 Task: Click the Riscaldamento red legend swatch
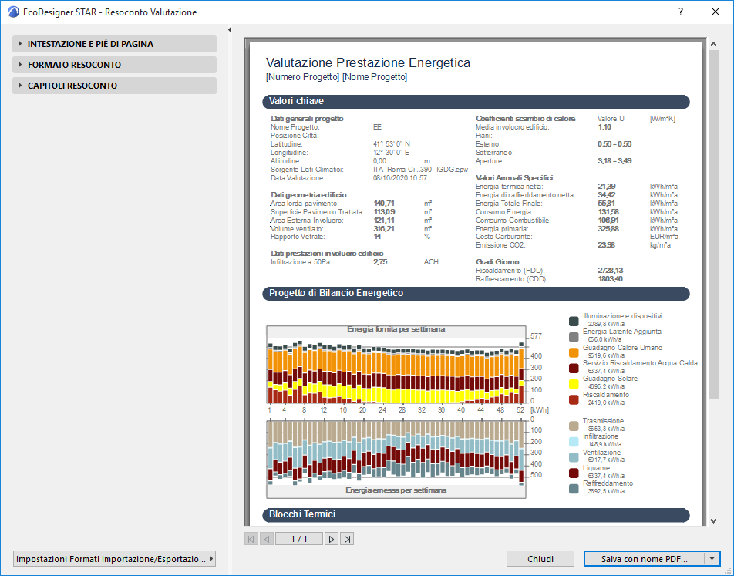click(574, 399)
